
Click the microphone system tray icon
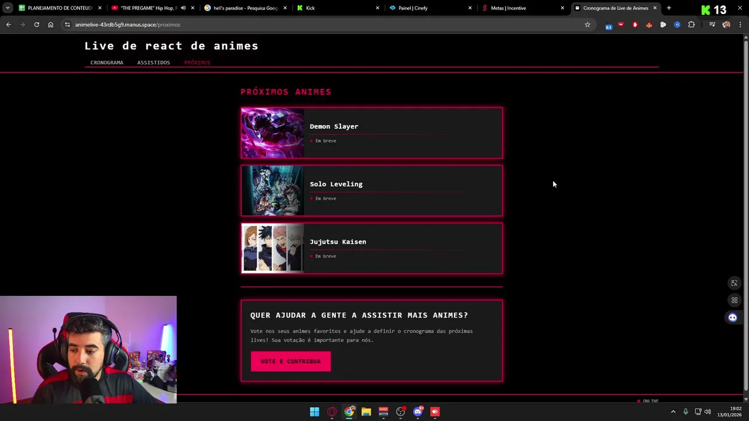click(x=685, y=412)
